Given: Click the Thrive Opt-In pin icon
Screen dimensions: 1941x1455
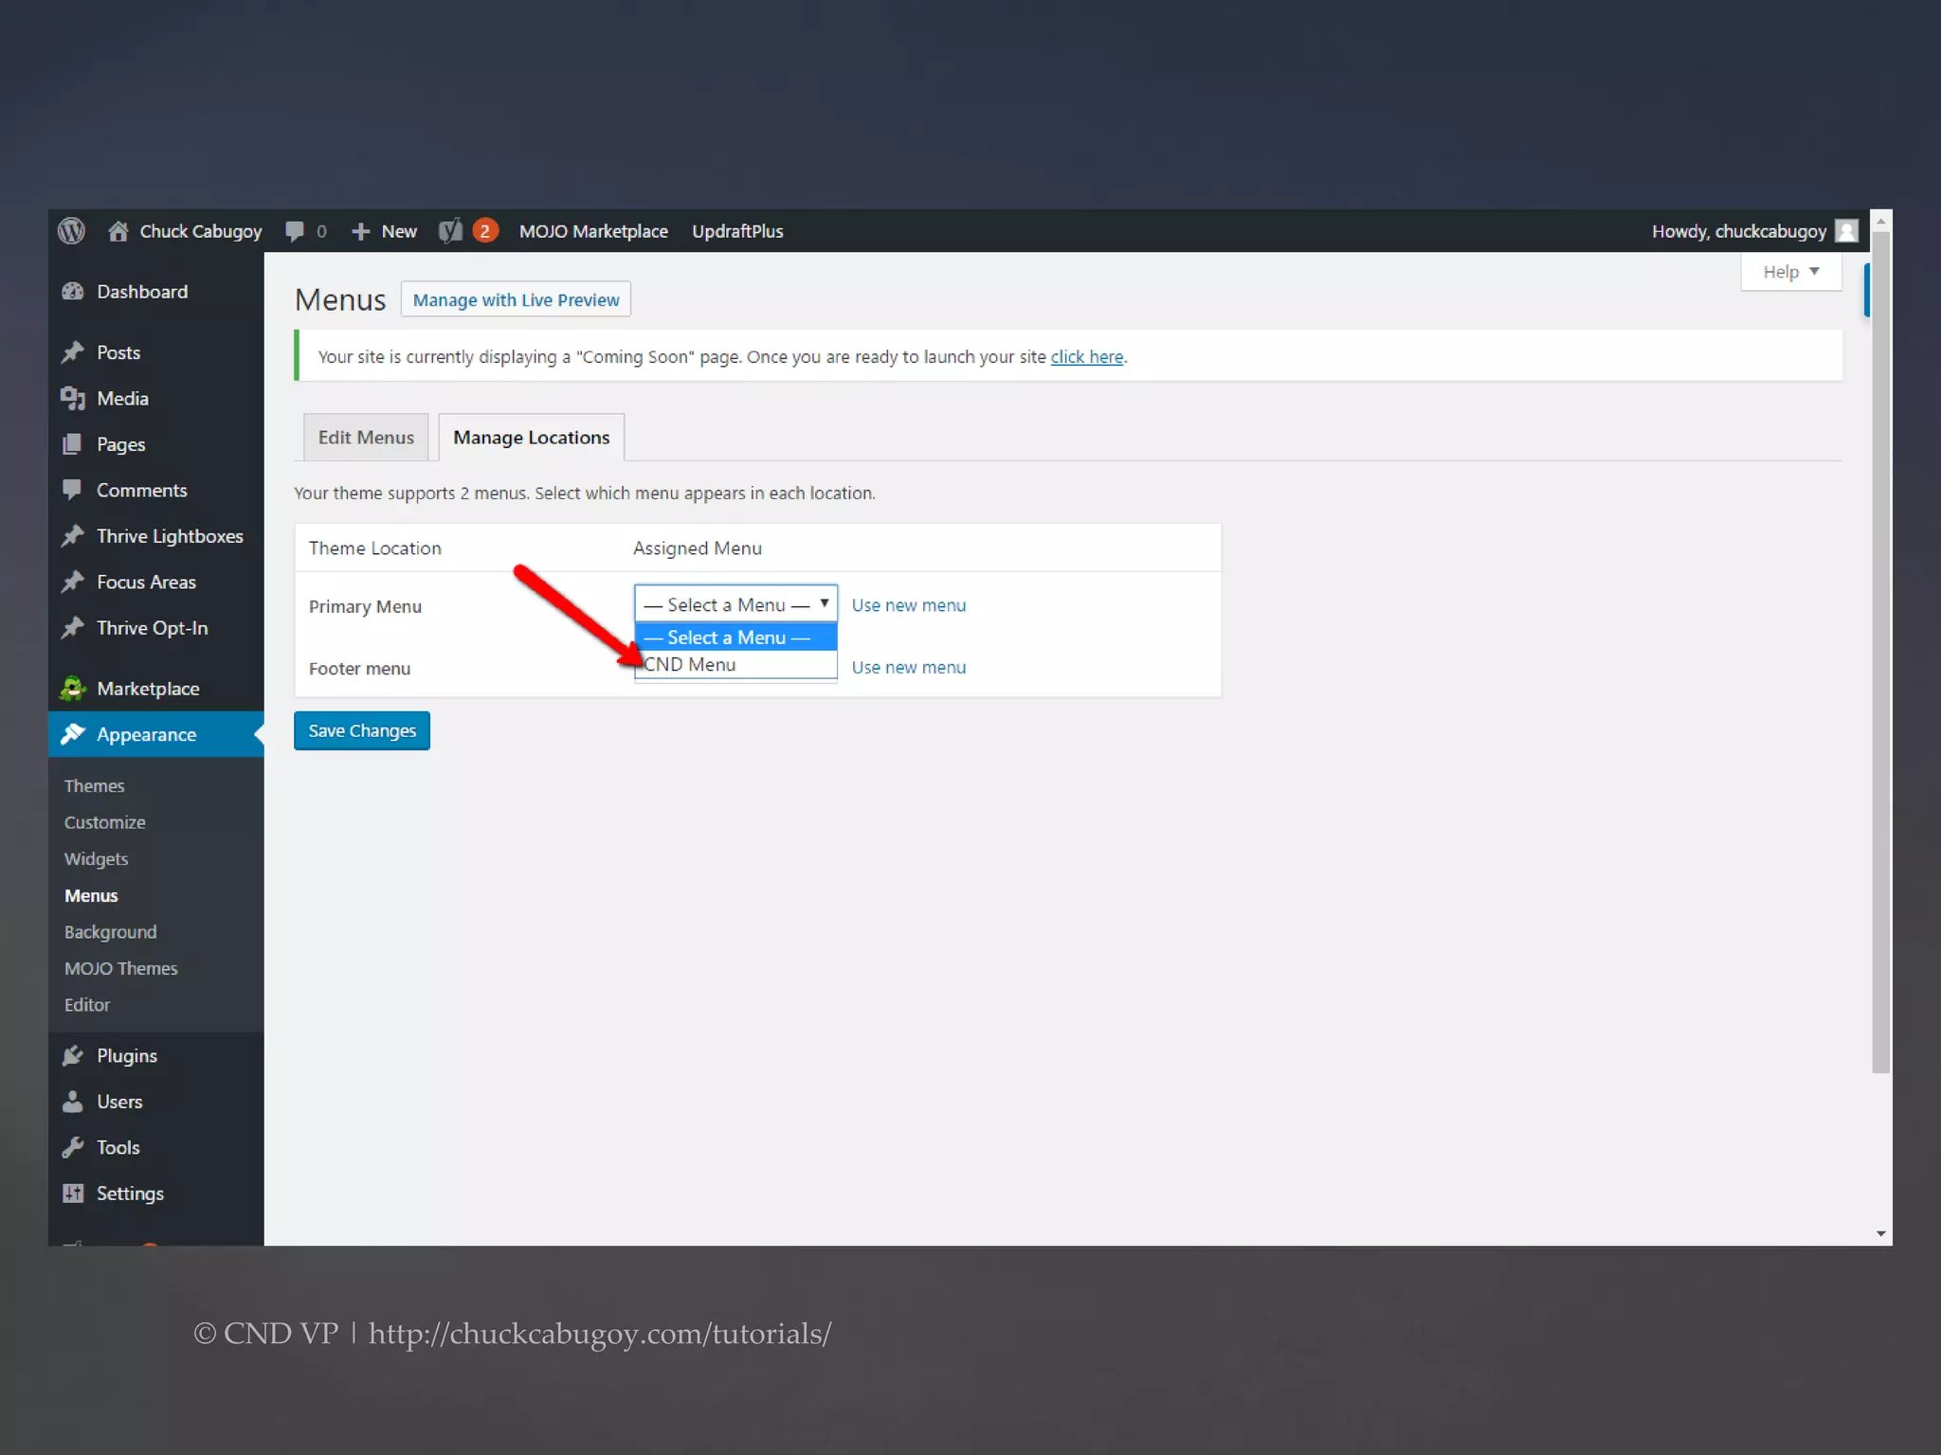Looking at the screenshot, I should point(73,628).
